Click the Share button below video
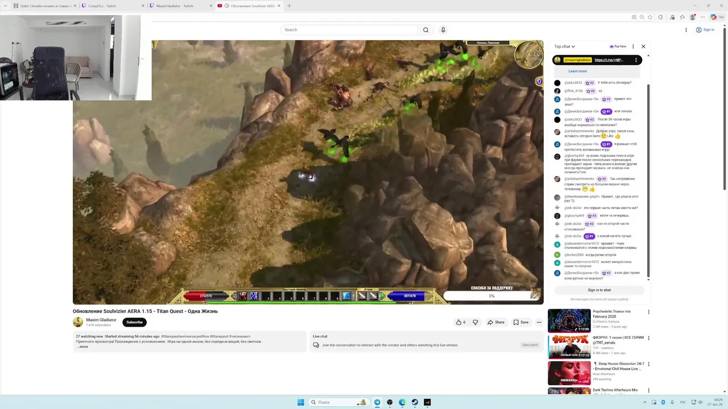This screenshot has height=409, width=728. click(496, 322)
